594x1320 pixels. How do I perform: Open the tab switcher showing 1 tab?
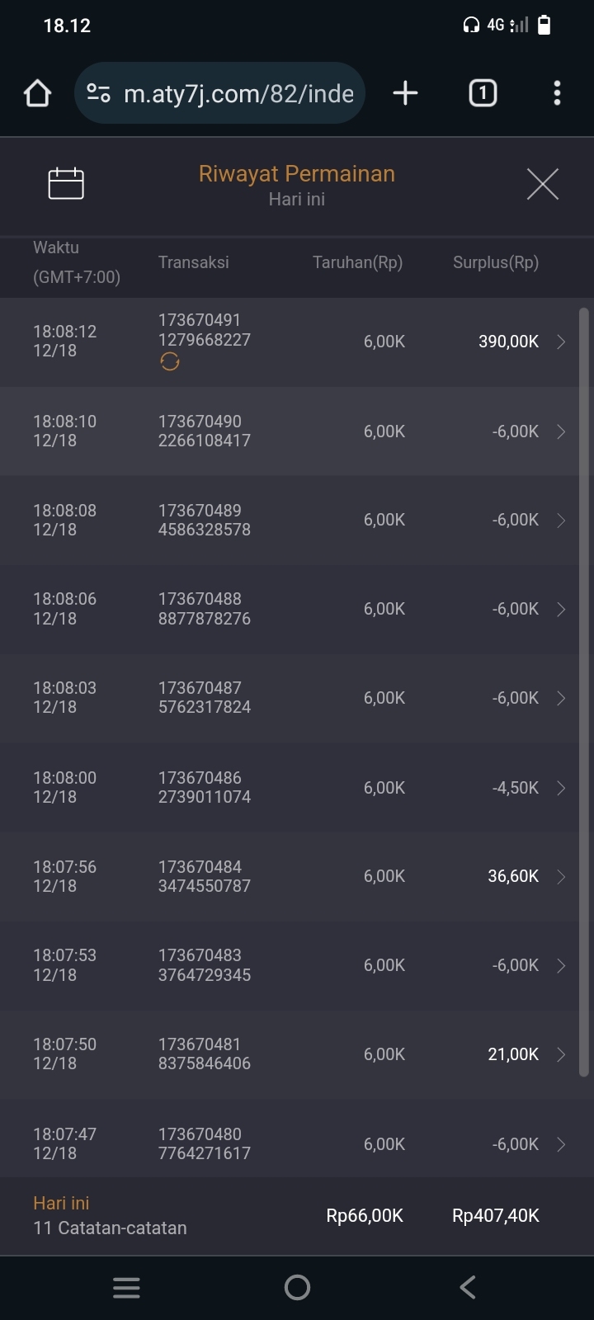[483, 93]
